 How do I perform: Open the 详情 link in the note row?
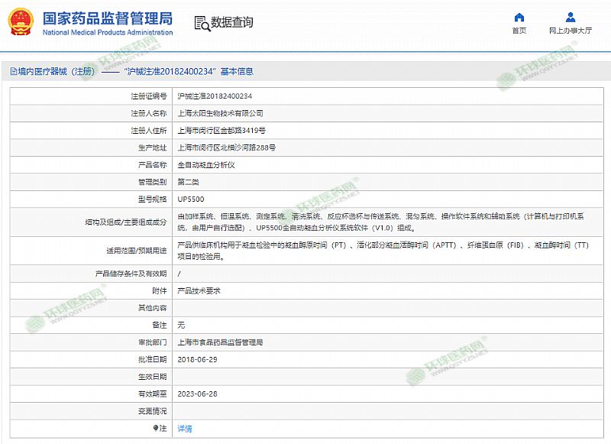[x=185, y=429]
